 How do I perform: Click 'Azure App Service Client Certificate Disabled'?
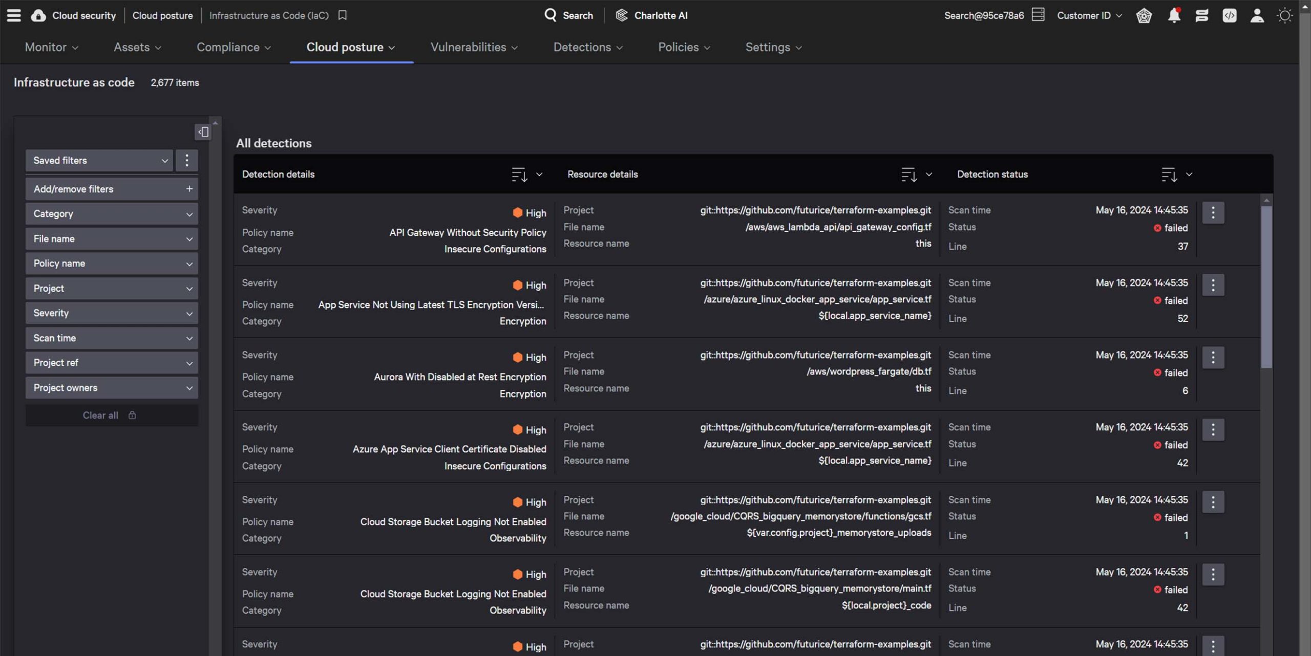pos(449,449)
